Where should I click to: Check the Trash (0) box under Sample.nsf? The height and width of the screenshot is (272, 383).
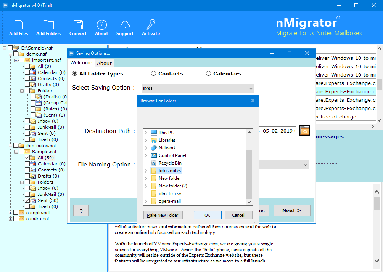[27, 206]
